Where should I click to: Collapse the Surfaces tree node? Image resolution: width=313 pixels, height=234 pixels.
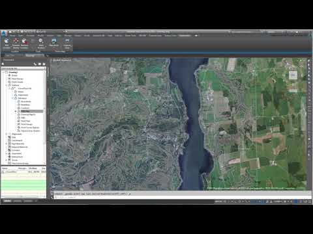(7, 85)
